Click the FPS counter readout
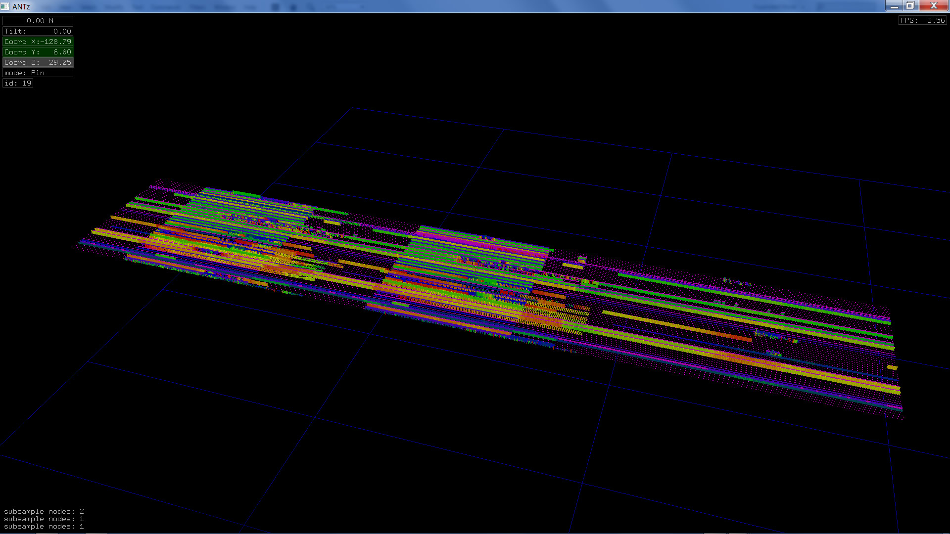950x534 pixels. click(x=922, y=20)
